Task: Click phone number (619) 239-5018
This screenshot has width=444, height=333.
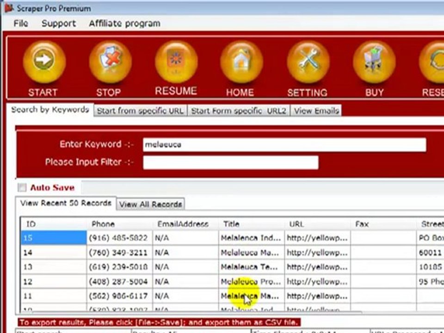Action: point(118,267)
